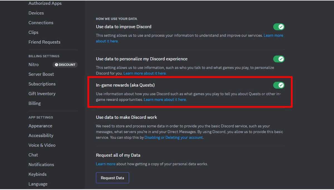Click the HOW WE USE YOUR DATA header

point(116,19)
